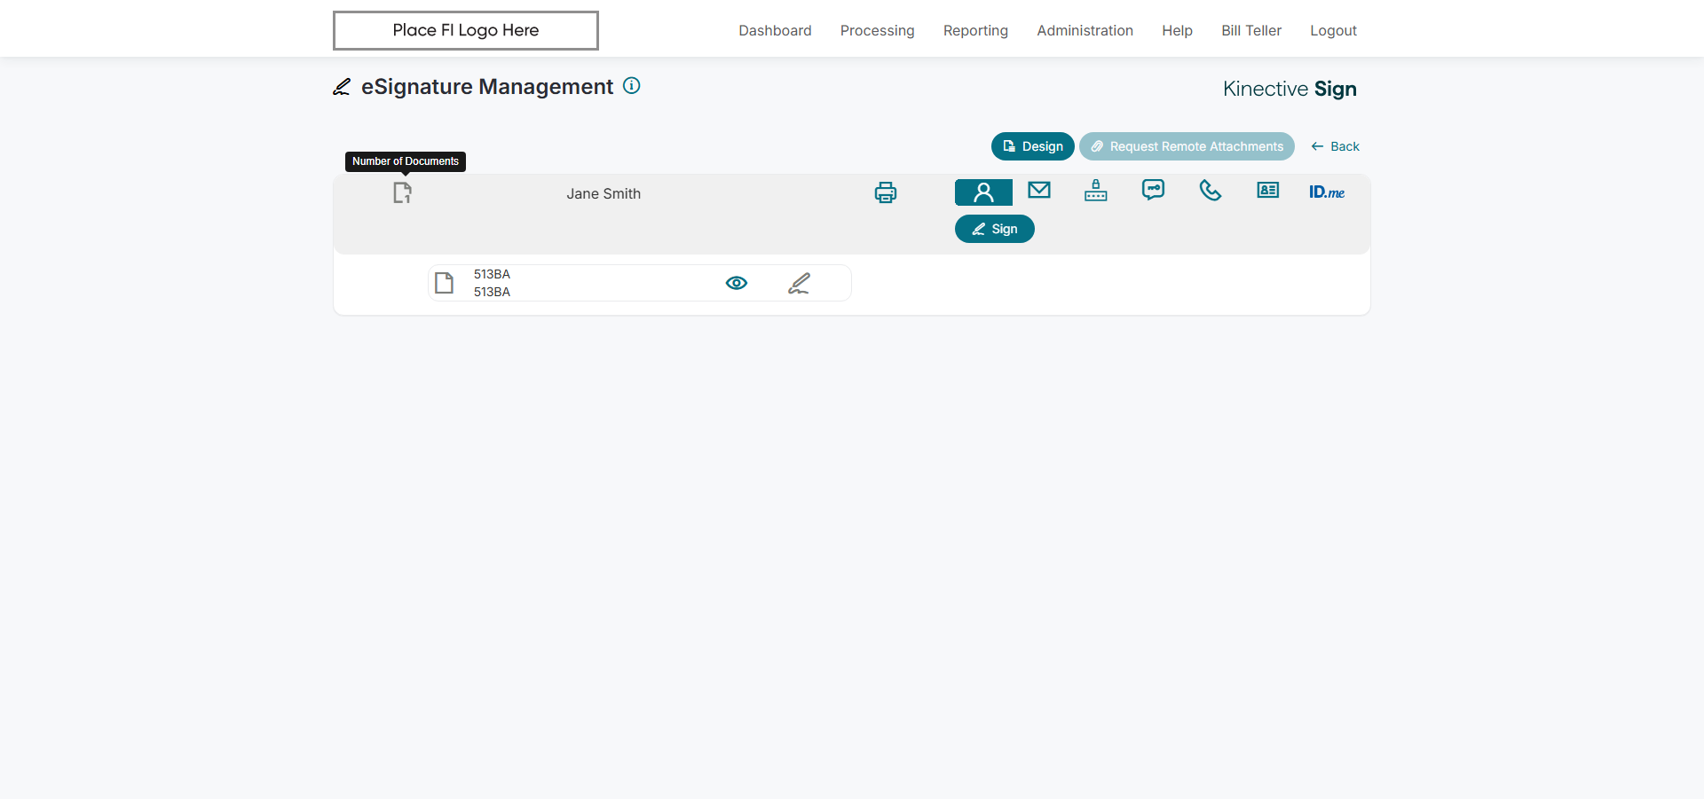The height and width of the screenshot is (799, 1704).
Task: Preview document 513BA with the eye icon
Action: tap(737, 283)
